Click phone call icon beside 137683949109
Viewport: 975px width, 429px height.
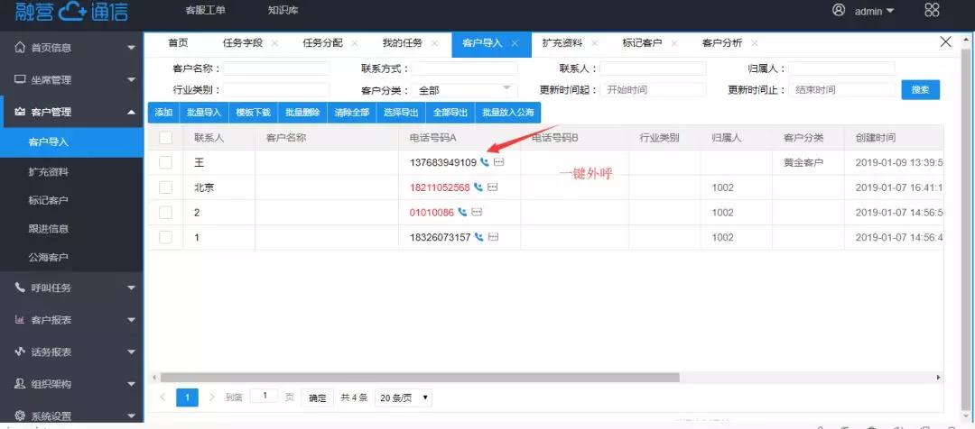(485, 162)
